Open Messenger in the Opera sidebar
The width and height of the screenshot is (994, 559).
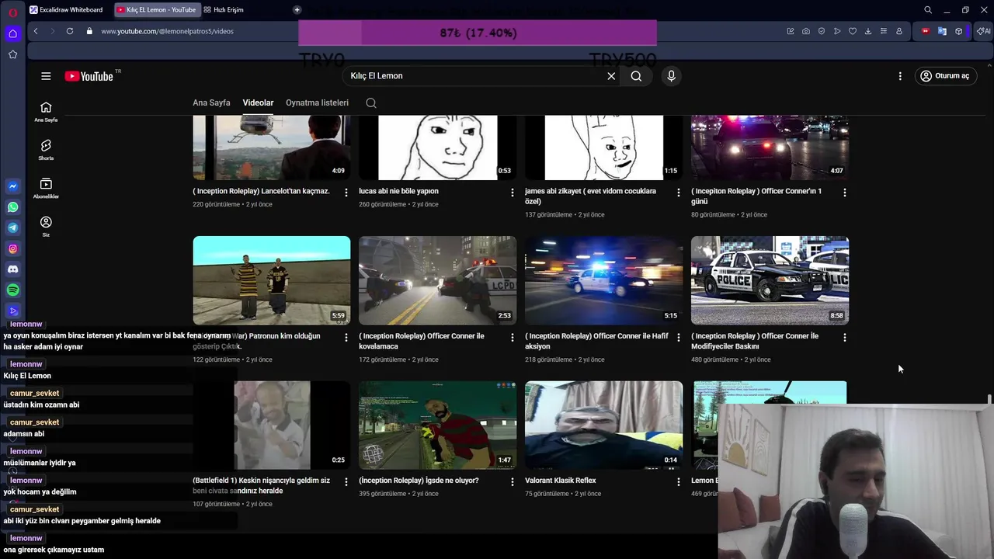coord(12,186)
